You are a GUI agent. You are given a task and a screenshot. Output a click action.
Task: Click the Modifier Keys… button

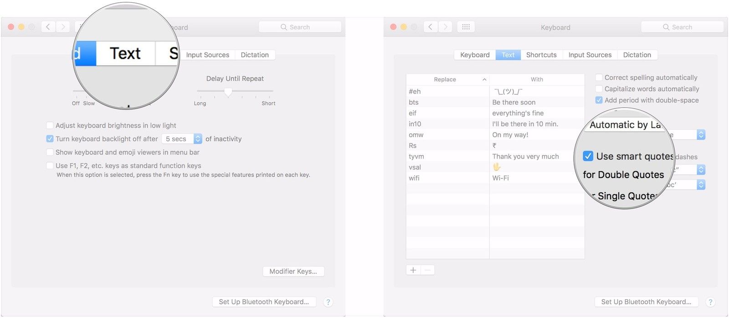pyautogui.click(x=293, y=272)
